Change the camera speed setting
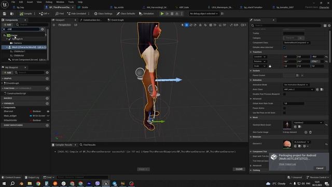This screenshot has width=332, height=187. (243, 25)
